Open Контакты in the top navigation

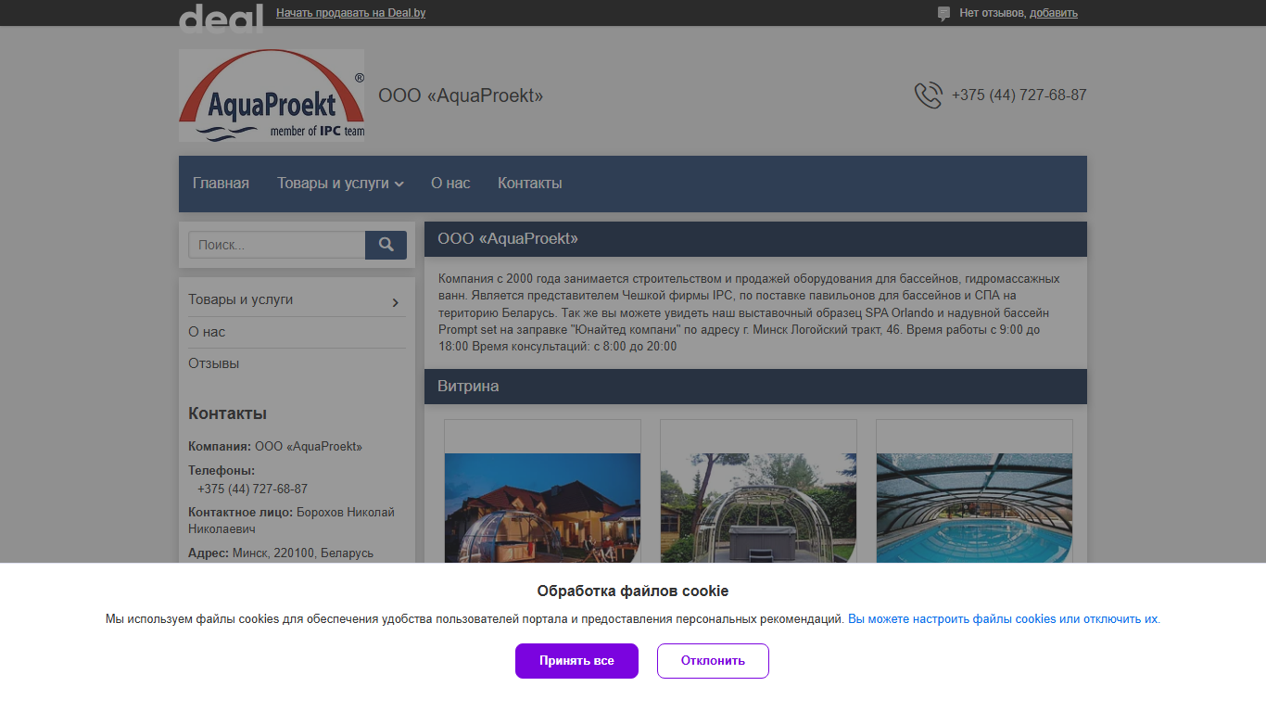(530, 184)
